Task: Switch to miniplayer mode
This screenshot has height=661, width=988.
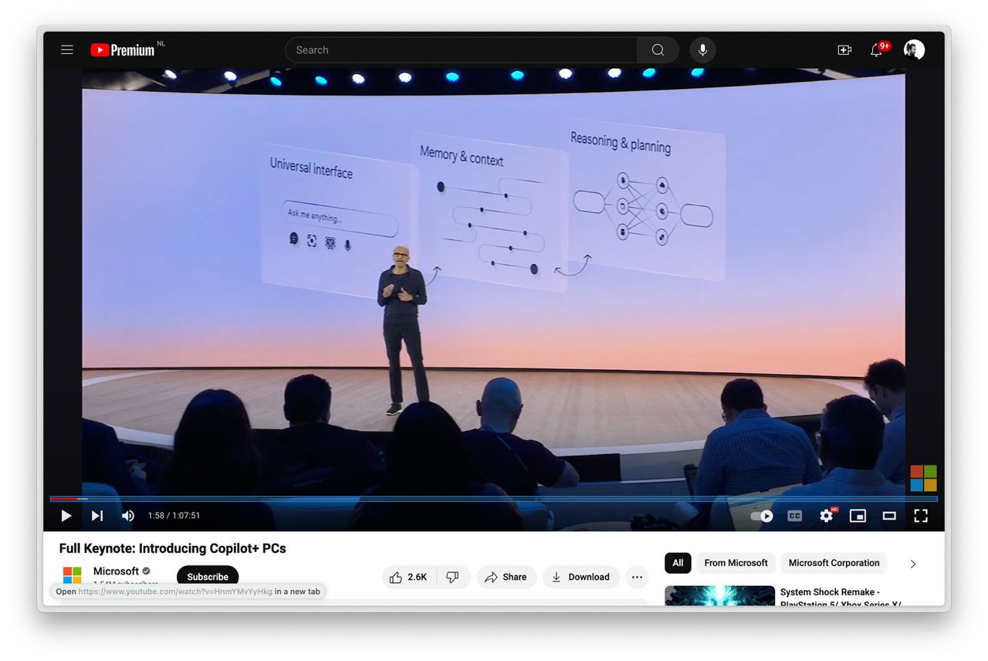Action: click(x=858, y=516)
